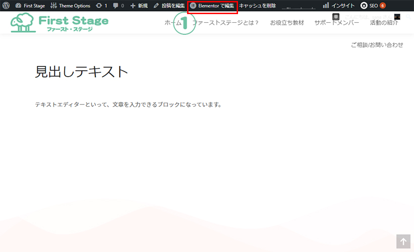
Task: Click the First Stage tree logo
Action: (59, 23)
